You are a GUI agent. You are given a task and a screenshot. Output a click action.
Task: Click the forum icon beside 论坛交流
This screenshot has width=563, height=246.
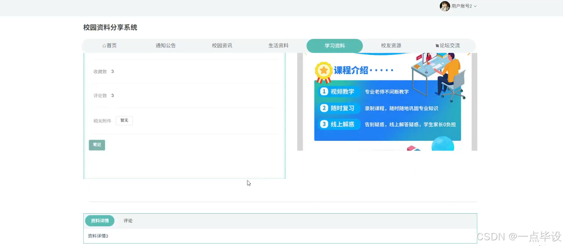(x=437, y=46)
